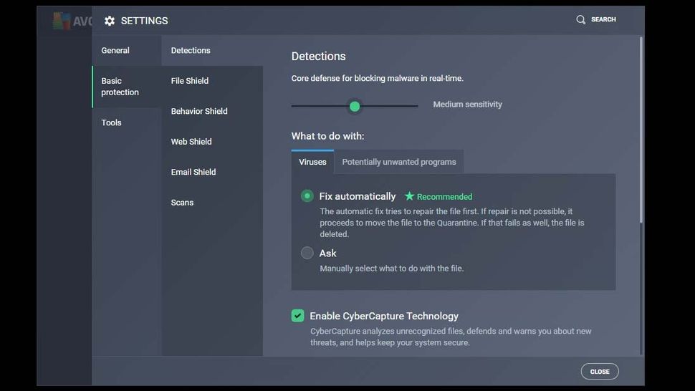The width and height of the screenshot is (695, 391).
Task: Select the Ask radio button
Action: [x=307, y=253]
